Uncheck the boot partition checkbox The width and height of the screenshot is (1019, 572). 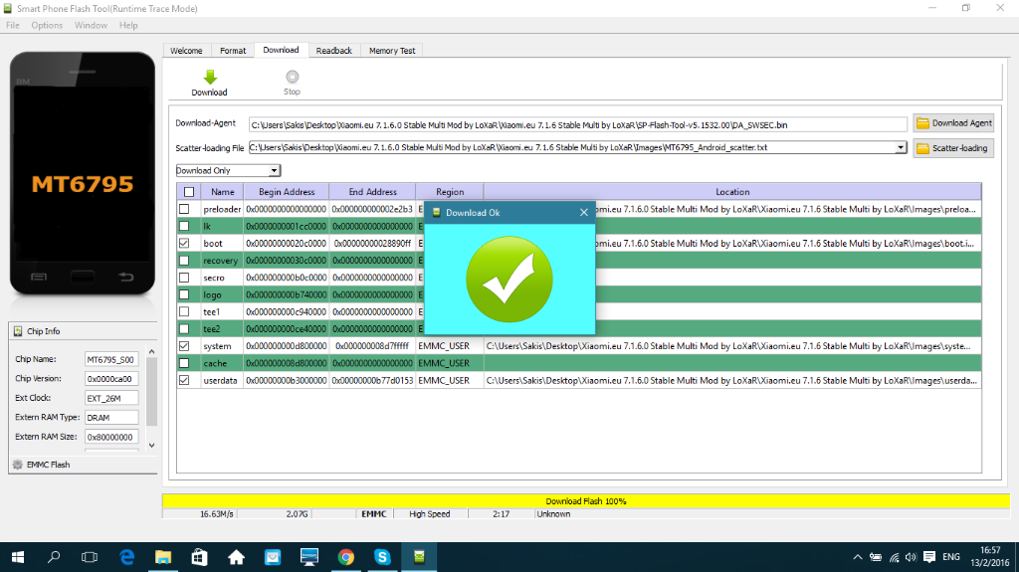(x=184, y=244)
